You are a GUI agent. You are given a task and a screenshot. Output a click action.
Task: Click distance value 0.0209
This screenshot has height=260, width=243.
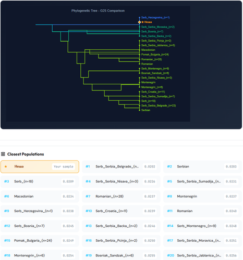coord(68,181)
